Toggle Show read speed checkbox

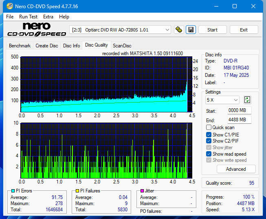pos(209,154)
